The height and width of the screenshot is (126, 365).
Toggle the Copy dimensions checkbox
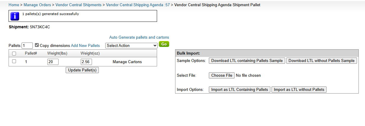(37, 45)
